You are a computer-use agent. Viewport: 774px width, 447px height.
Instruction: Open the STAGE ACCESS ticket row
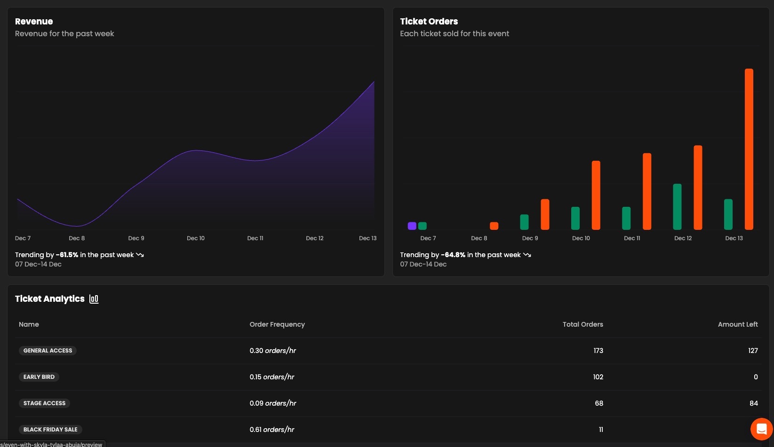[x=44, y=403]
